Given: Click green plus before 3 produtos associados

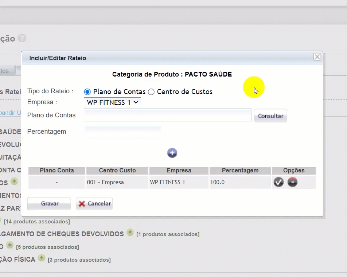Looking at the screenshot, I should coord(42,258).
